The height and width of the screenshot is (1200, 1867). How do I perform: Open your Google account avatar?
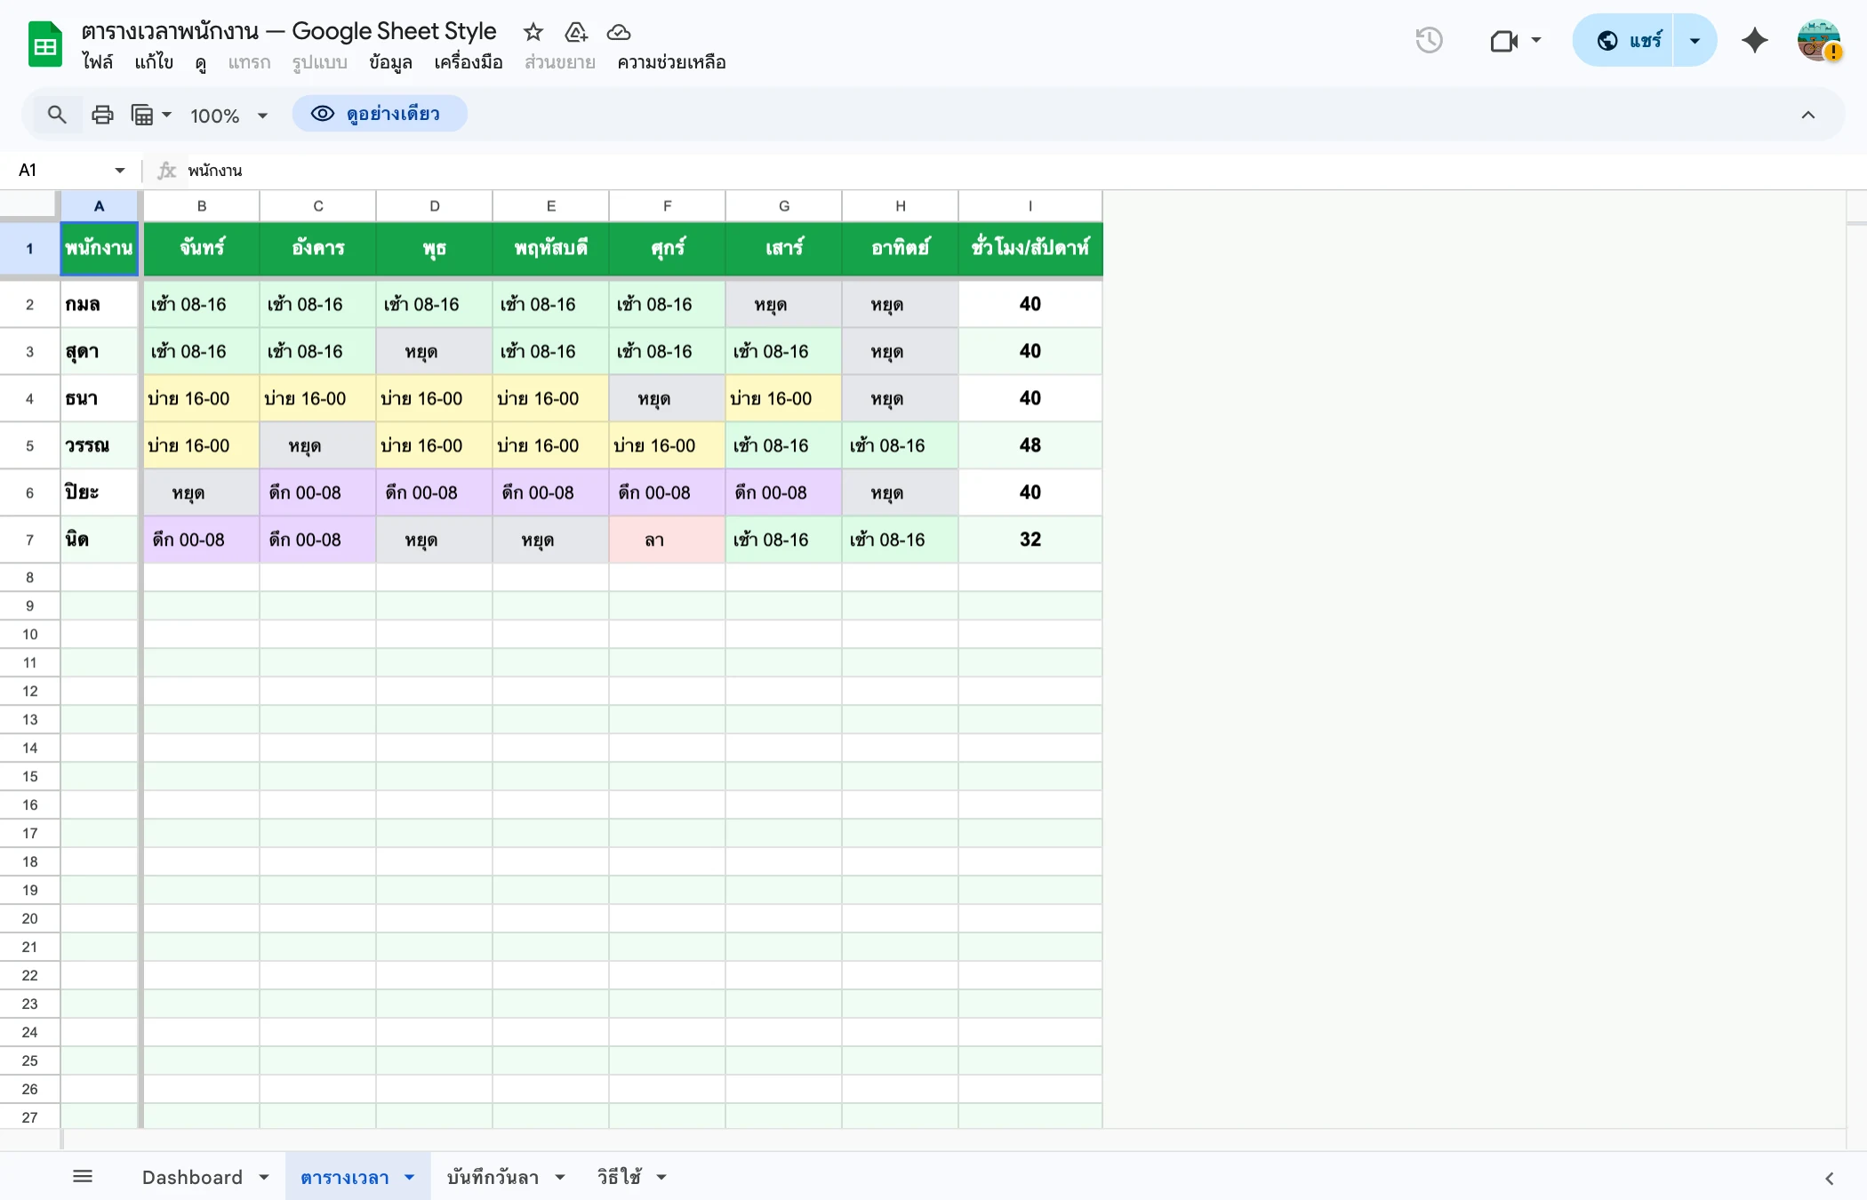[1818, 40]
